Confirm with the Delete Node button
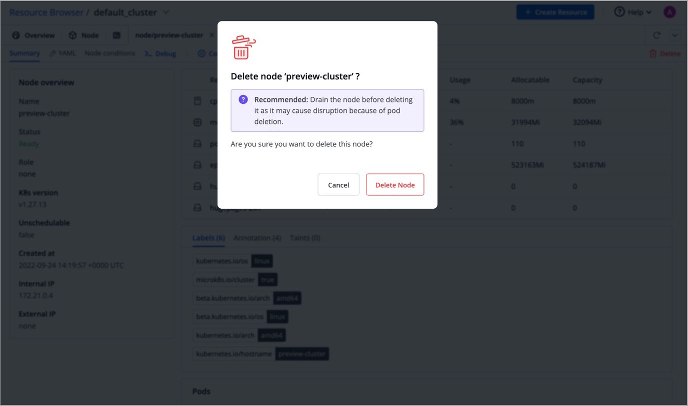 coord(395,185)
